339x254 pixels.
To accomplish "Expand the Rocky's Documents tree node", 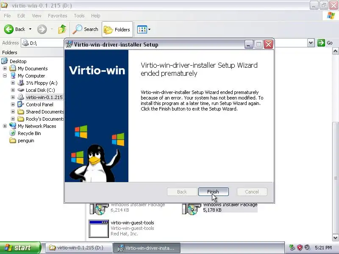I will tap(13, 119).
